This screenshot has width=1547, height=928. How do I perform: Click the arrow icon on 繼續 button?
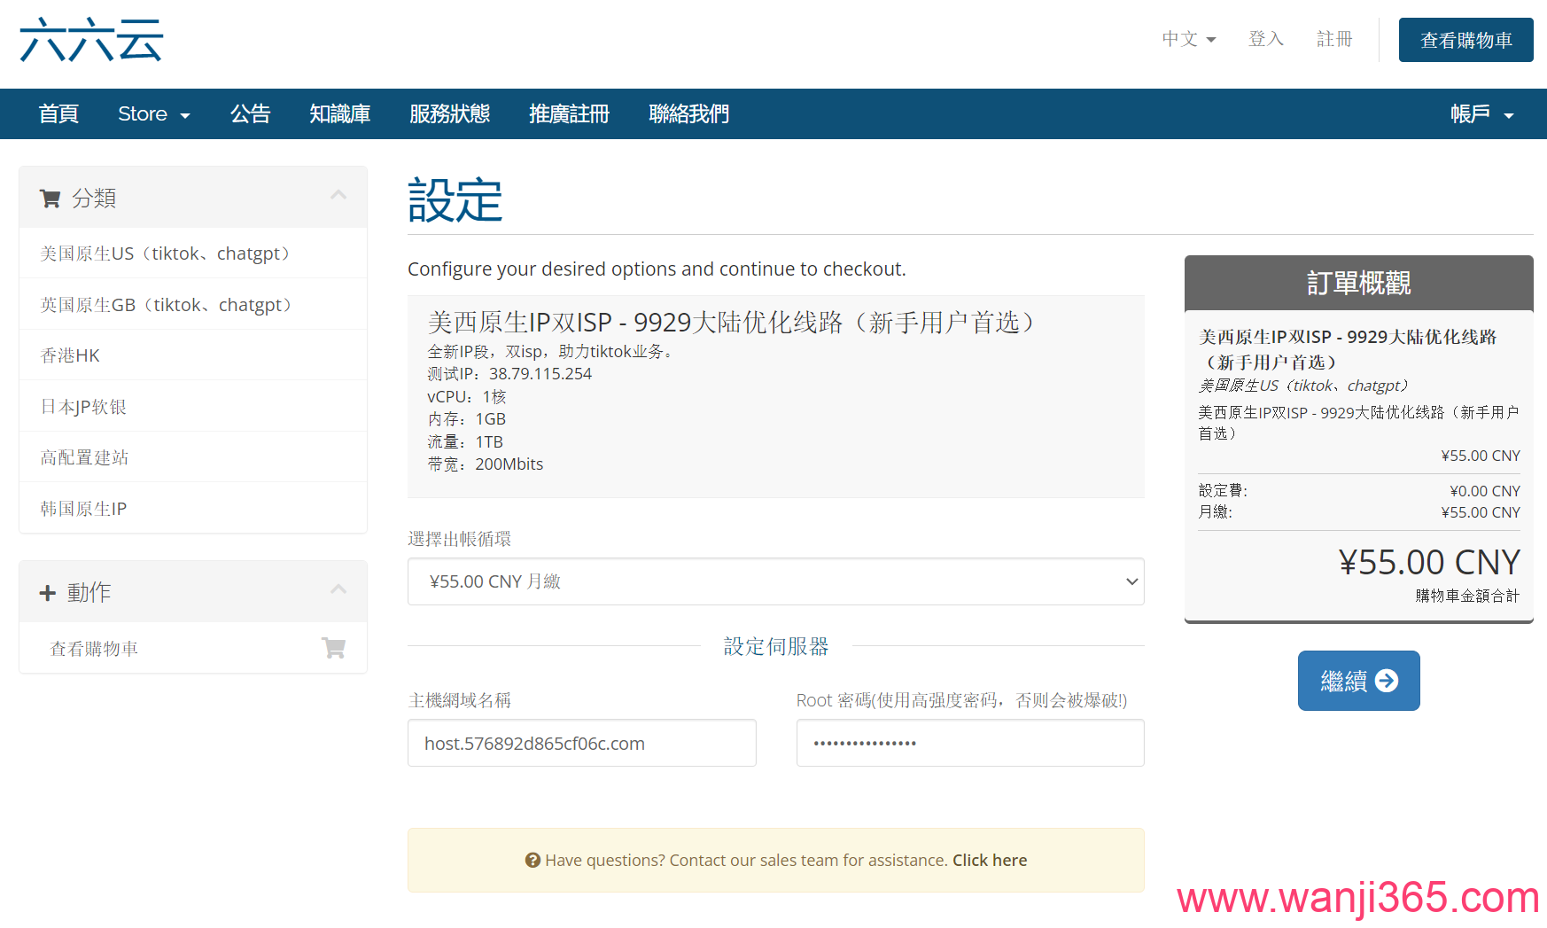pyautogui.click(x=1387, y=681)
